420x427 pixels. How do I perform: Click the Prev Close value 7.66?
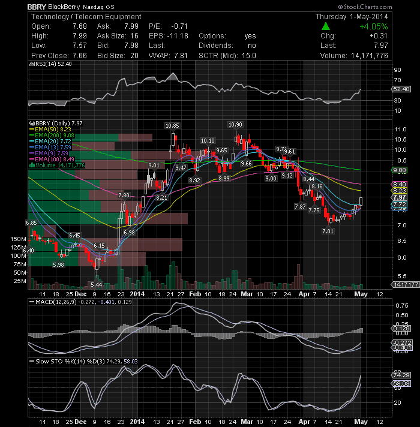point(80,56)
